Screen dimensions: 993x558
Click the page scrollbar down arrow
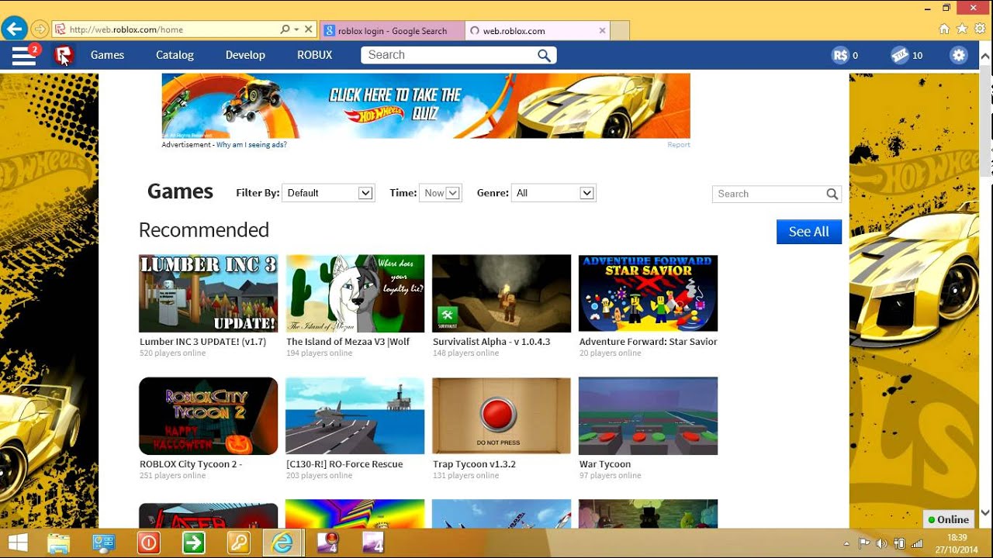click(986, 513)
